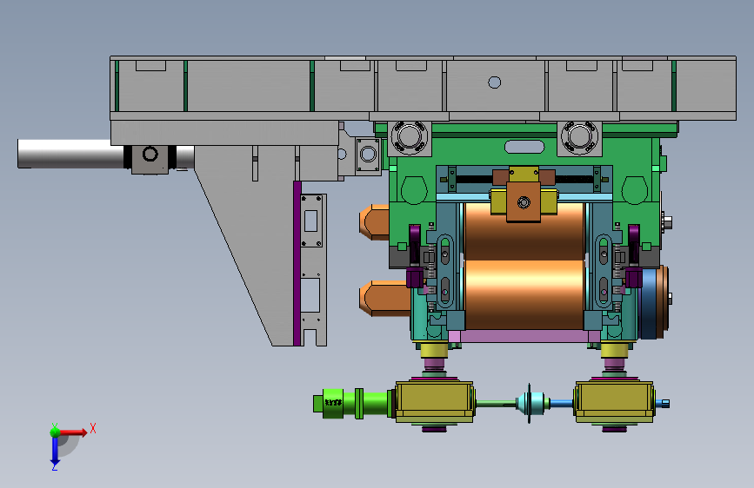Click the green Y axis dot of the triad
Viewport: 754px width, 488px height.
pyautogui.click(x=56, y=432)
